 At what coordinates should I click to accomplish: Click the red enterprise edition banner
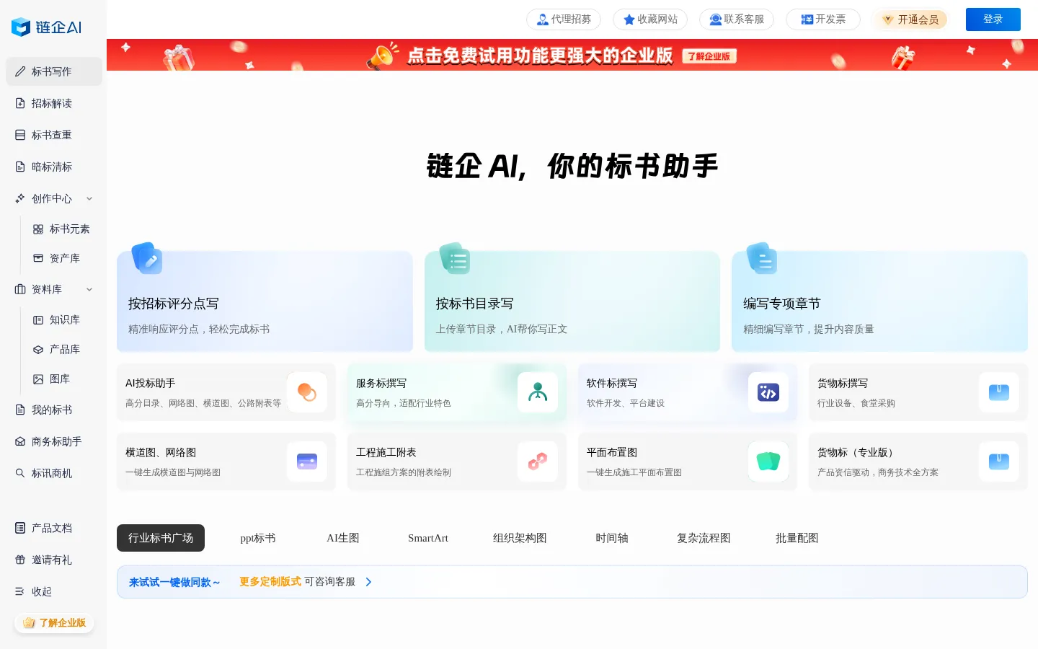click(572, 55)
